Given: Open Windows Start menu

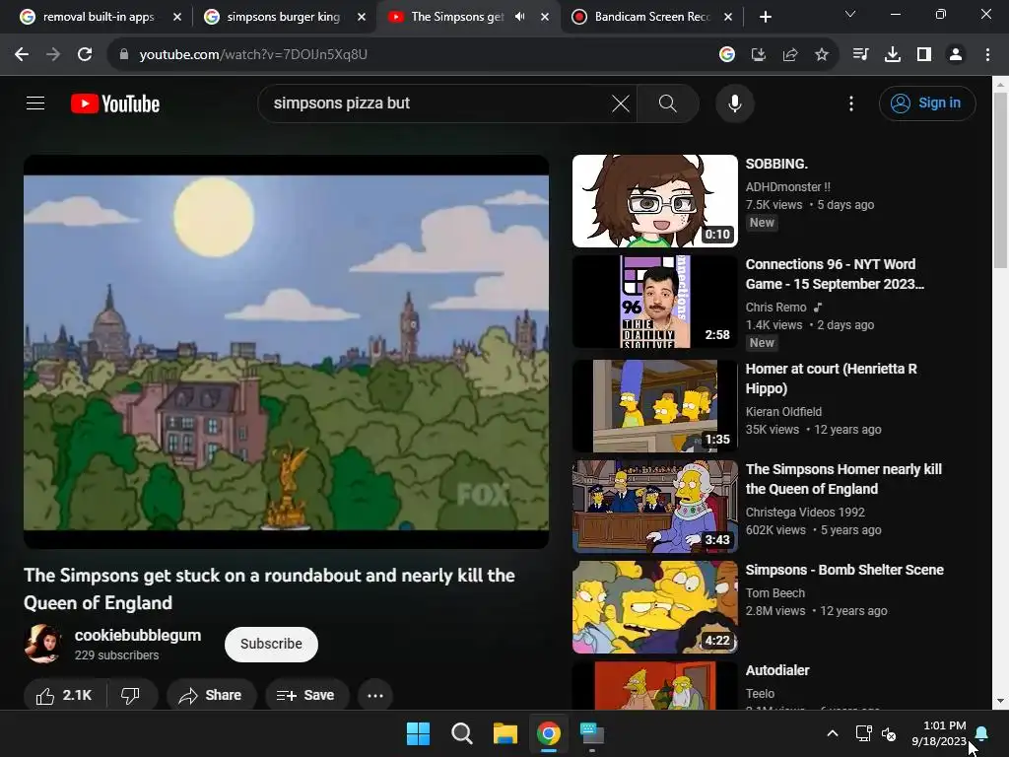Looking at the screenshot, I should click(418, 733).
